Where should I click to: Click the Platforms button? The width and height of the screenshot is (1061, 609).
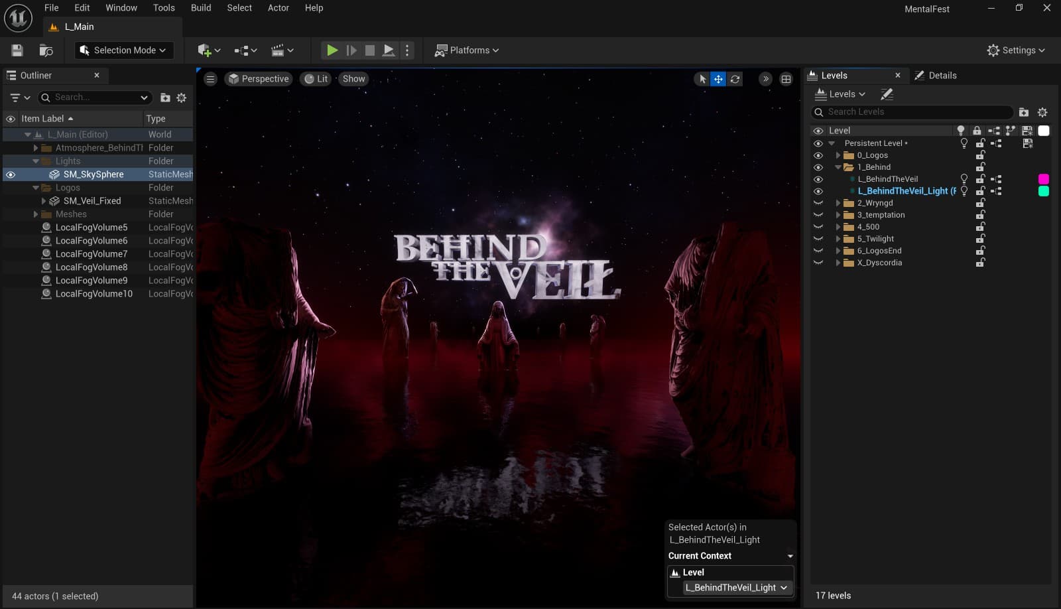[x=466, y=50]
